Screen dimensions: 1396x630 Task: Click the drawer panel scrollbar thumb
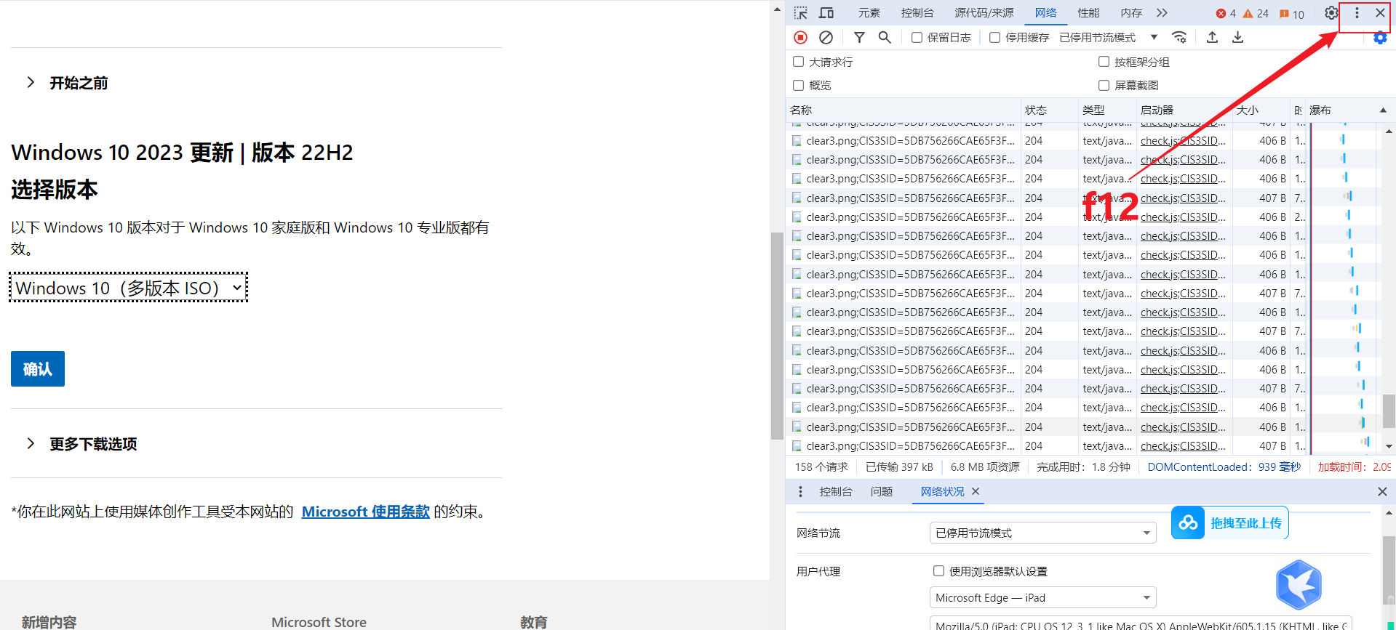[1389, 570]
